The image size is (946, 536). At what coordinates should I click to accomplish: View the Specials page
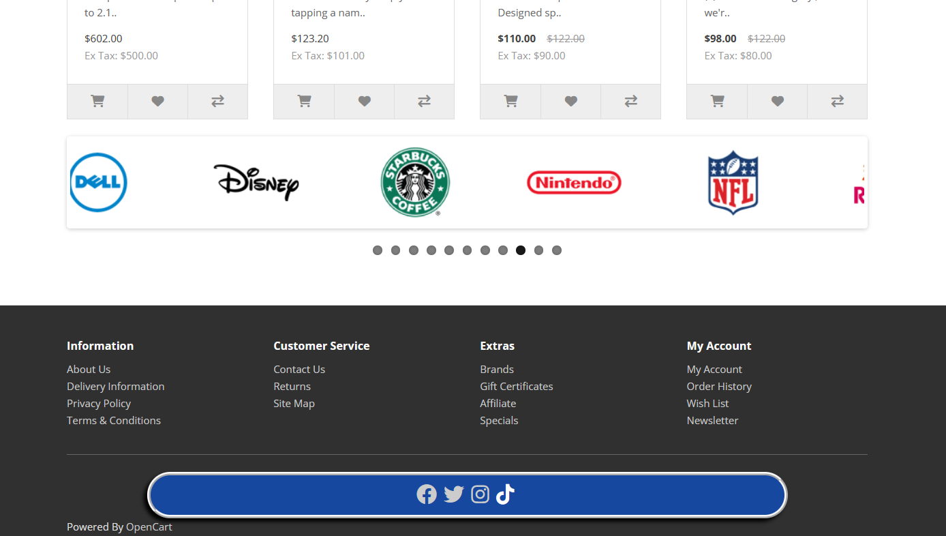click(499, 420)
